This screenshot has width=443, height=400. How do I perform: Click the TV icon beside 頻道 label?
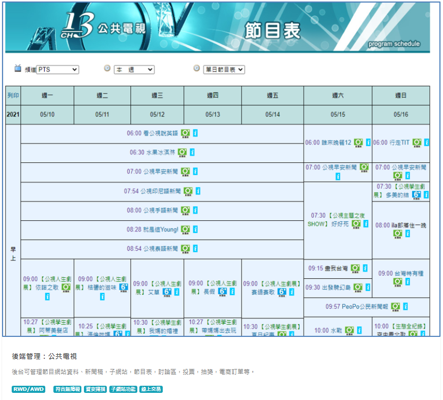[18, 68]
